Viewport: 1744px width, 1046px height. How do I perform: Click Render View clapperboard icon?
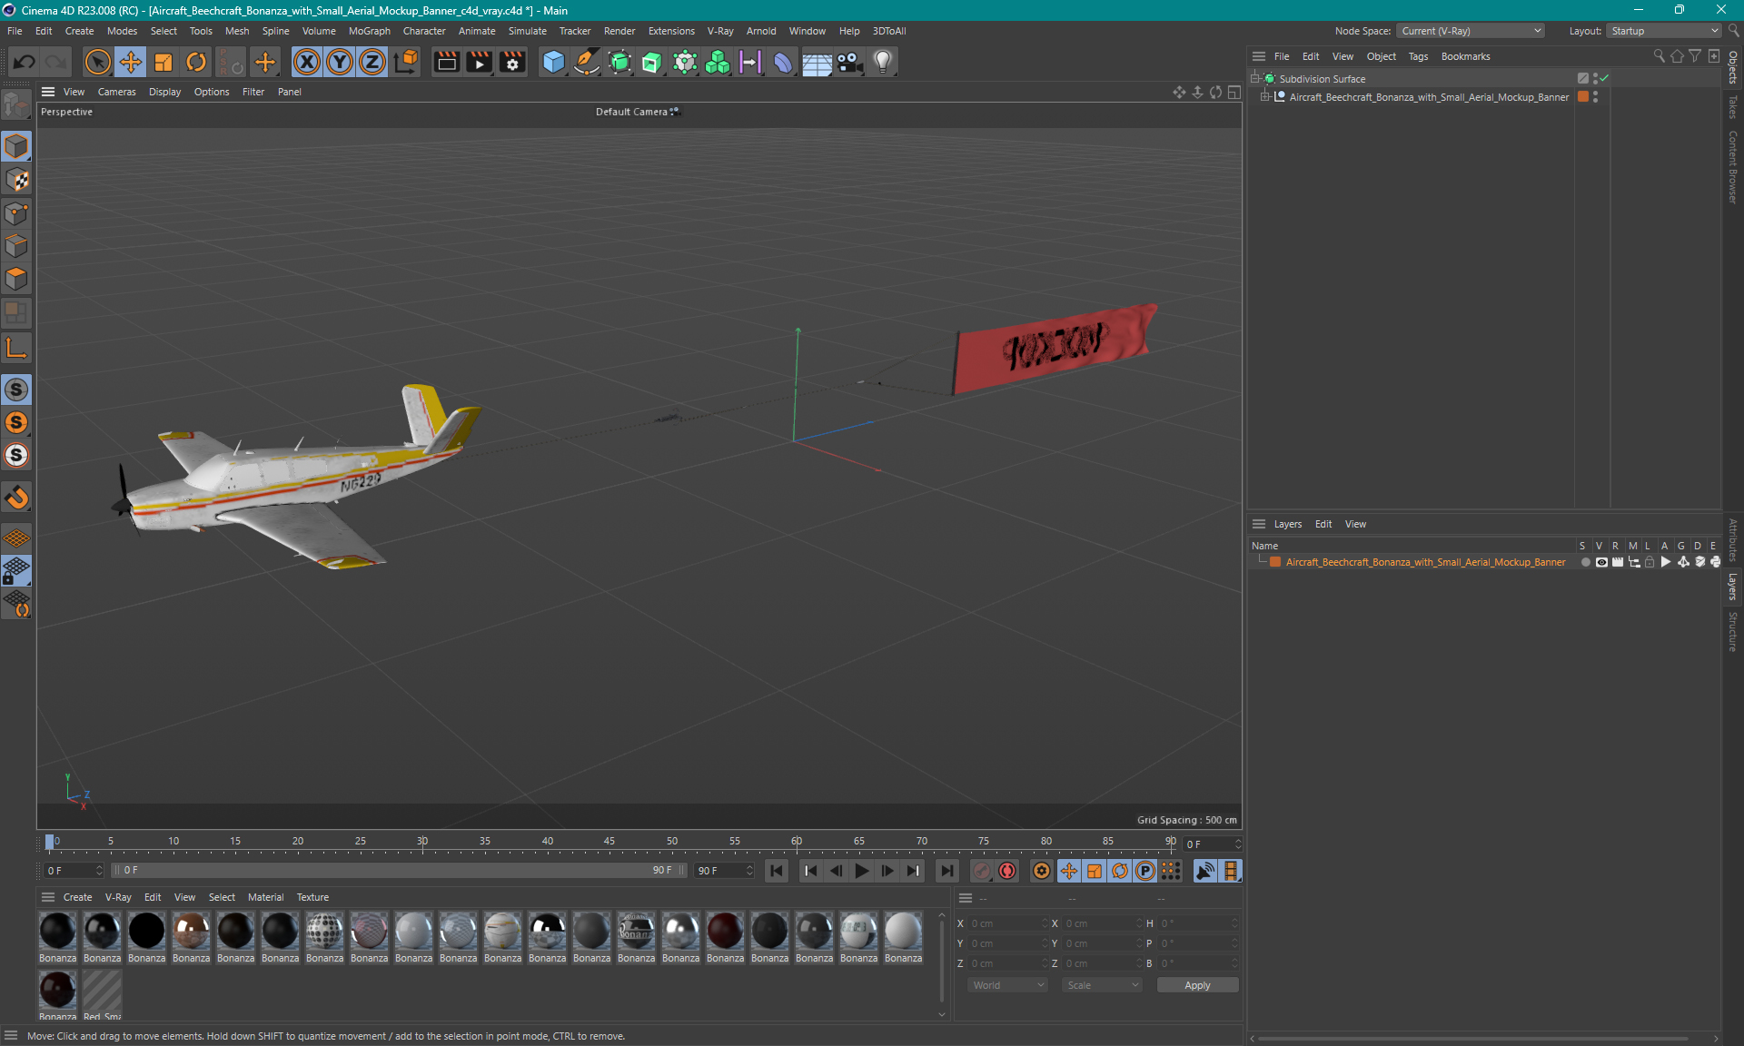(x=446, y=62)
